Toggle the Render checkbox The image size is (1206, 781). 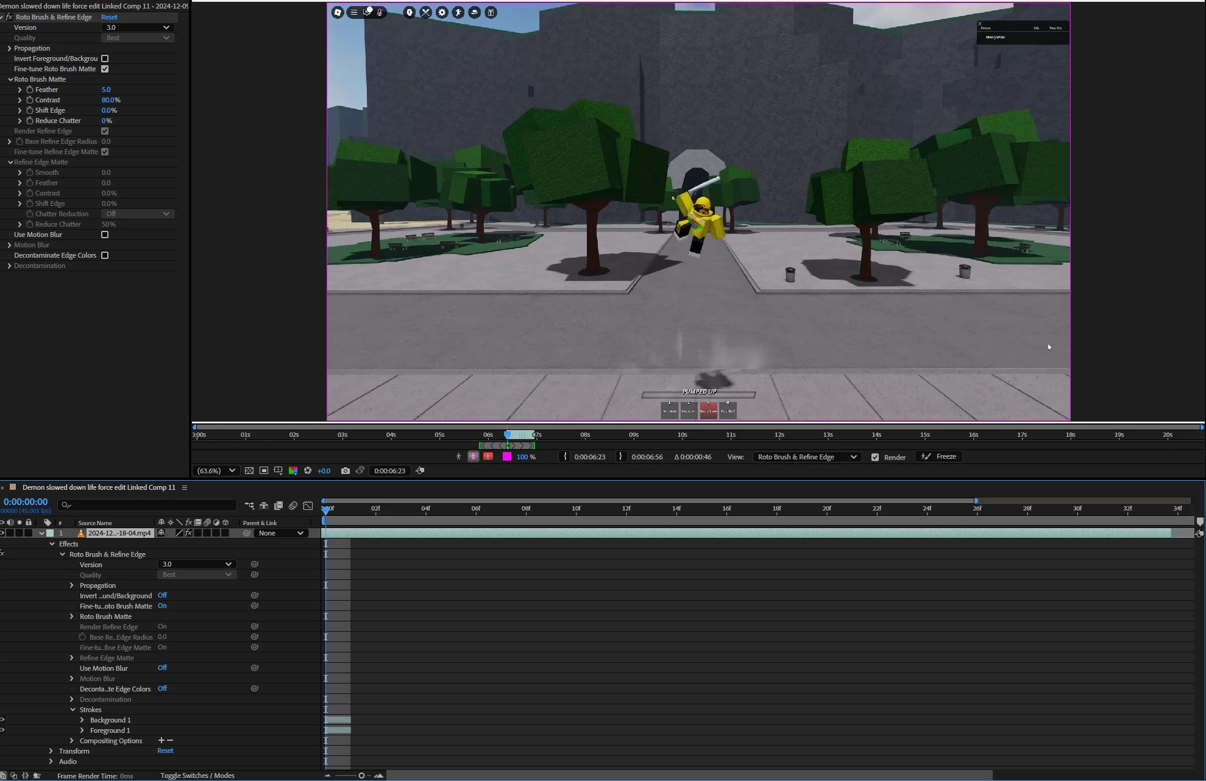[x=875, y=457]
